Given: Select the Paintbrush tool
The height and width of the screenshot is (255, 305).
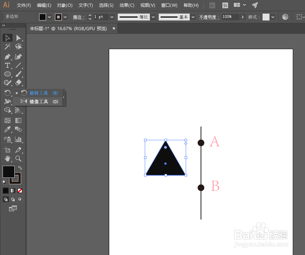Looking at the screenshot, I should pos(18,74).
